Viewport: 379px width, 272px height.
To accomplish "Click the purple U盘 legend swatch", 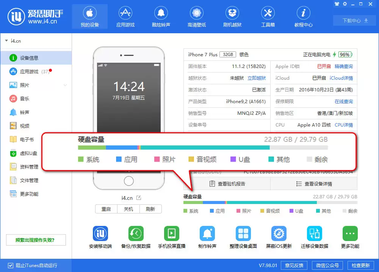I will coord(291,211).
